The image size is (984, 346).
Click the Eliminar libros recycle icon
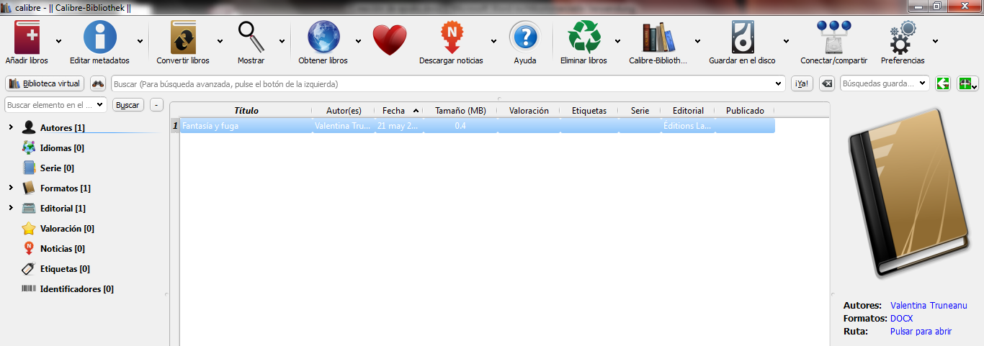tap(583, 39)
